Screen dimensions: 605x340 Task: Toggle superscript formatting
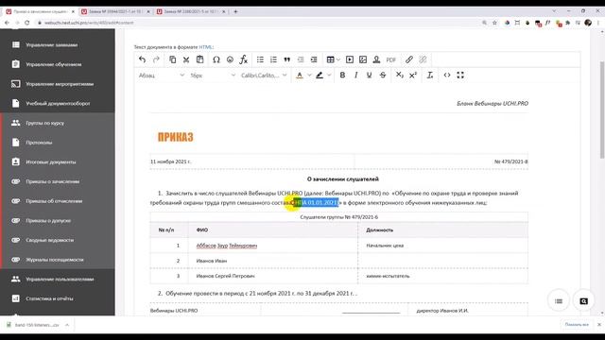[x=413, y=76]
